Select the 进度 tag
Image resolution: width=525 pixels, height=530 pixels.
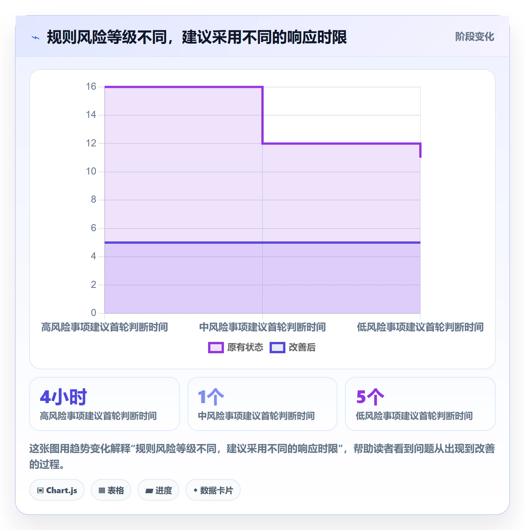(x=158, y=490)
